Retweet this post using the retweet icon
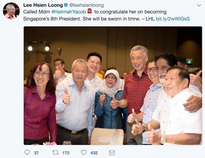This screenshot has width=205, height=158. point(55,153)
